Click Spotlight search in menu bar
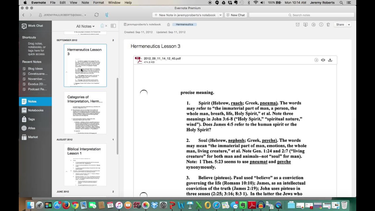375x211 pixels. (x=341, y=3)
